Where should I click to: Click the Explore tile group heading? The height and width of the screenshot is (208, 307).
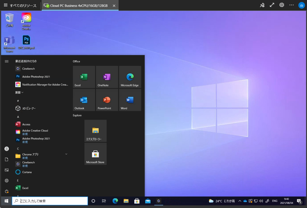click(x=77, y=115)
